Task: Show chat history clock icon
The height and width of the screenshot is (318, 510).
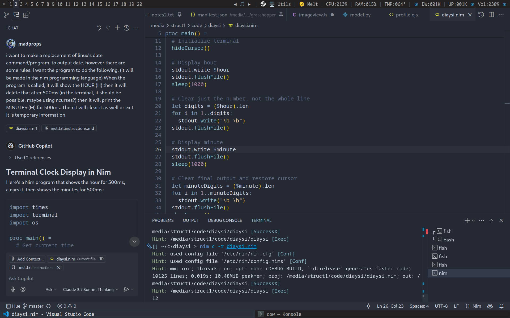Action: click(x=127, y=28)
